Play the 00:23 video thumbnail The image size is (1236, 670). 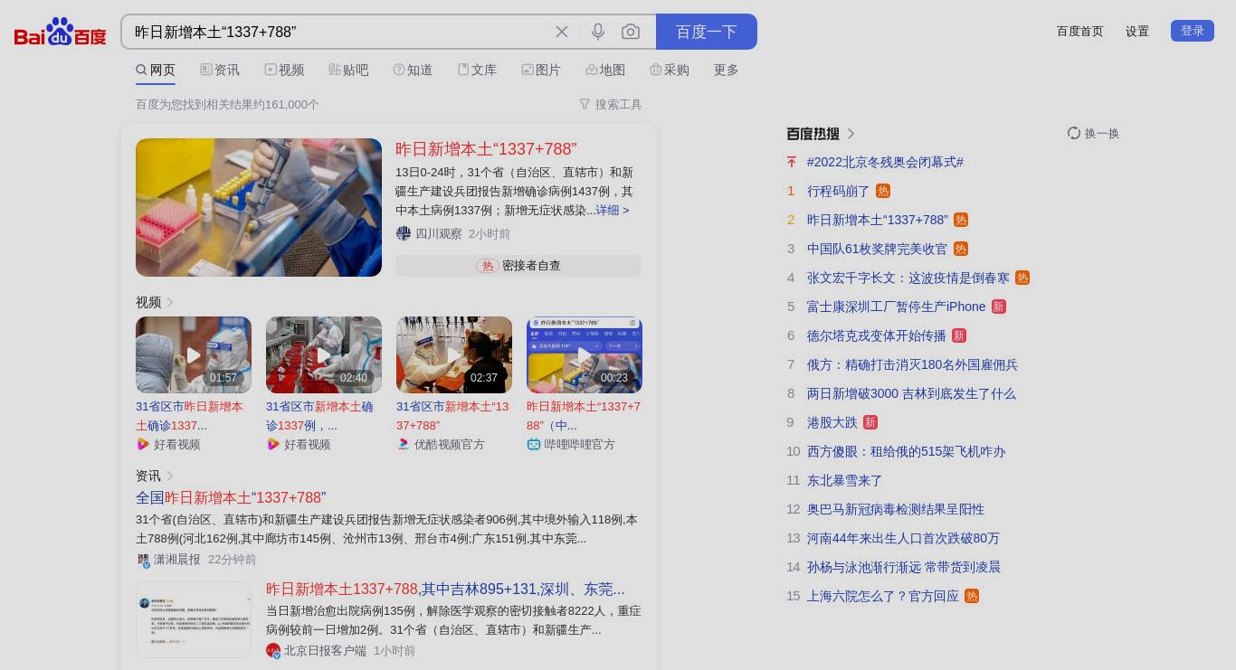click(585, 354)
